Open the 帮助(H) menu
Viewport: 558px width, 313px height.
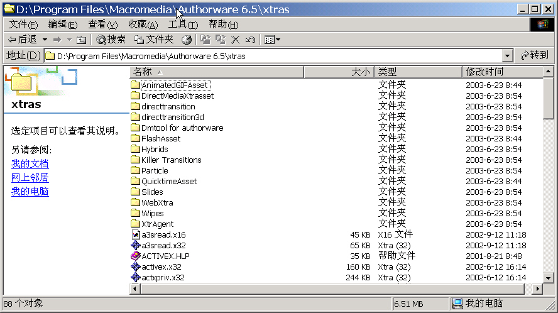click(x=224, y=25)
